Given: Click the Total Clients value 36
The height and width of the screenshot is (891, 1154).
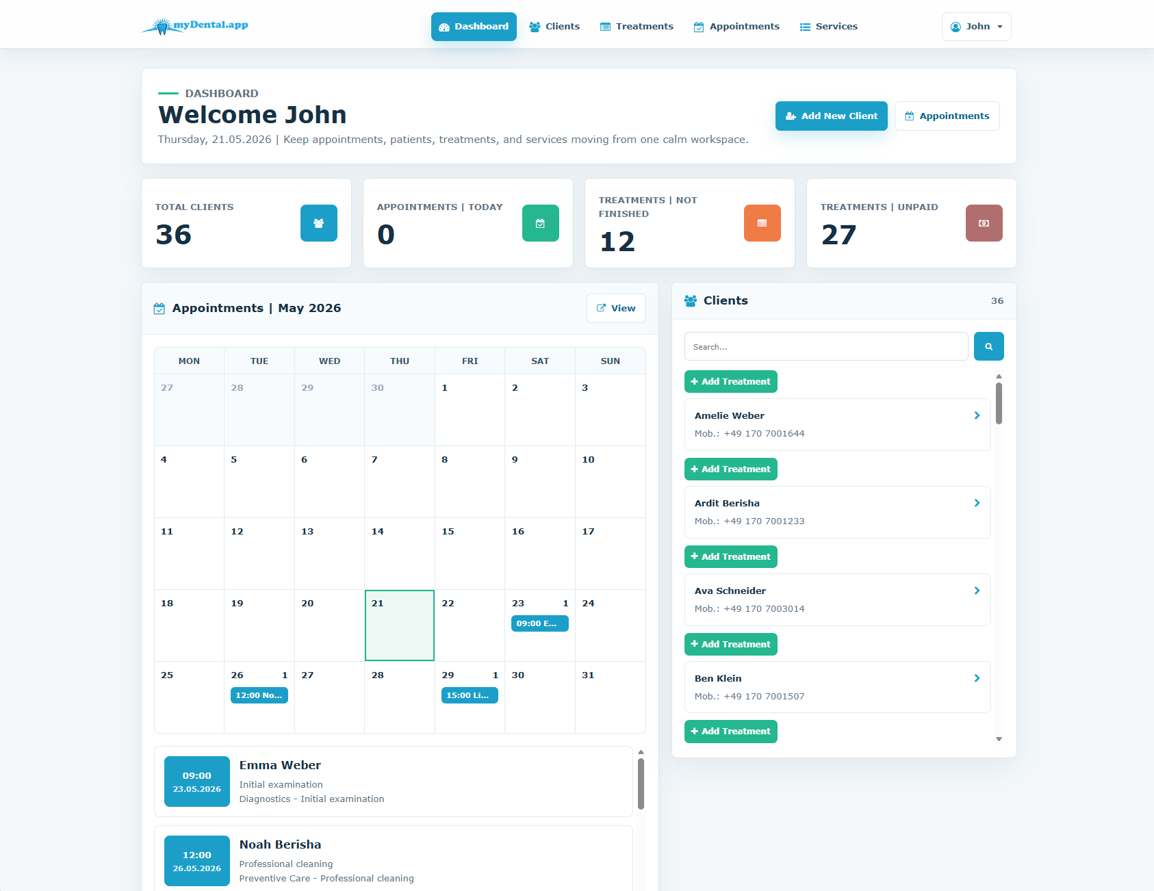Looking at the screenshot, I should [x=174, y=235].
